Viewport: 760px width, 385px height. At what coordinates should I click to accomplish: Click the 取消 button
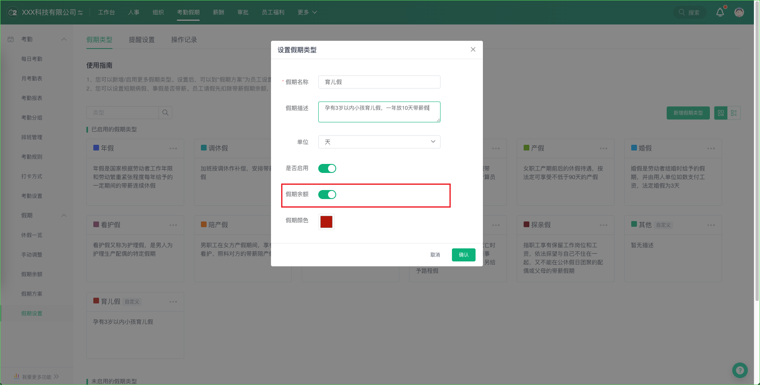[435, 255]
